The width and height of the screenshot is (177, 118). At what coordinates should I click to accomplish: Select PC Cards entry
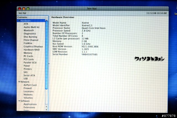[28, 56]
